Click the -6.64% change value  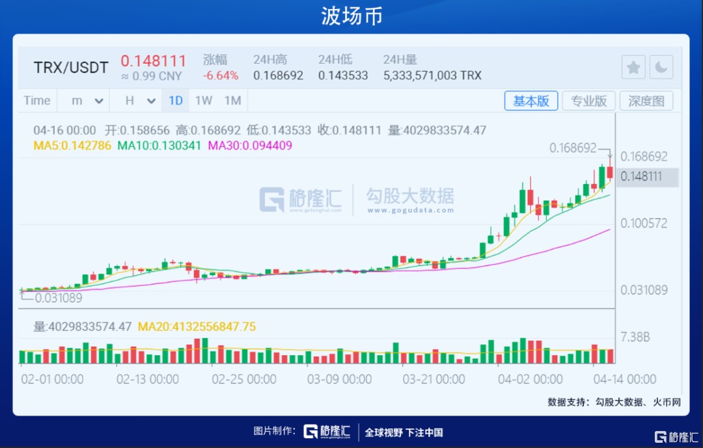click(220, 75)
